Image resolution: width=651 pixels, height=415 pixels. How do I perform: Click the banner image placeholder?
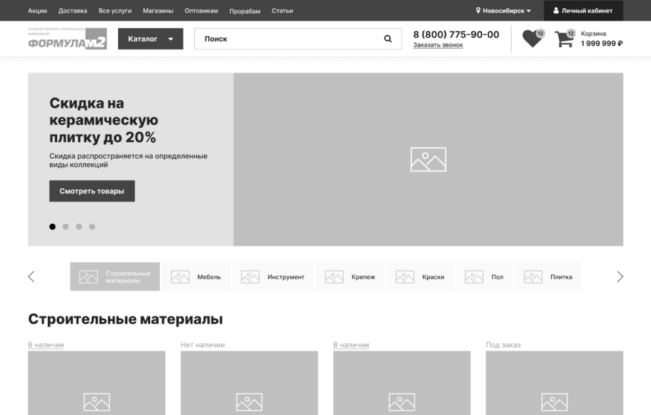pos(428,159)
